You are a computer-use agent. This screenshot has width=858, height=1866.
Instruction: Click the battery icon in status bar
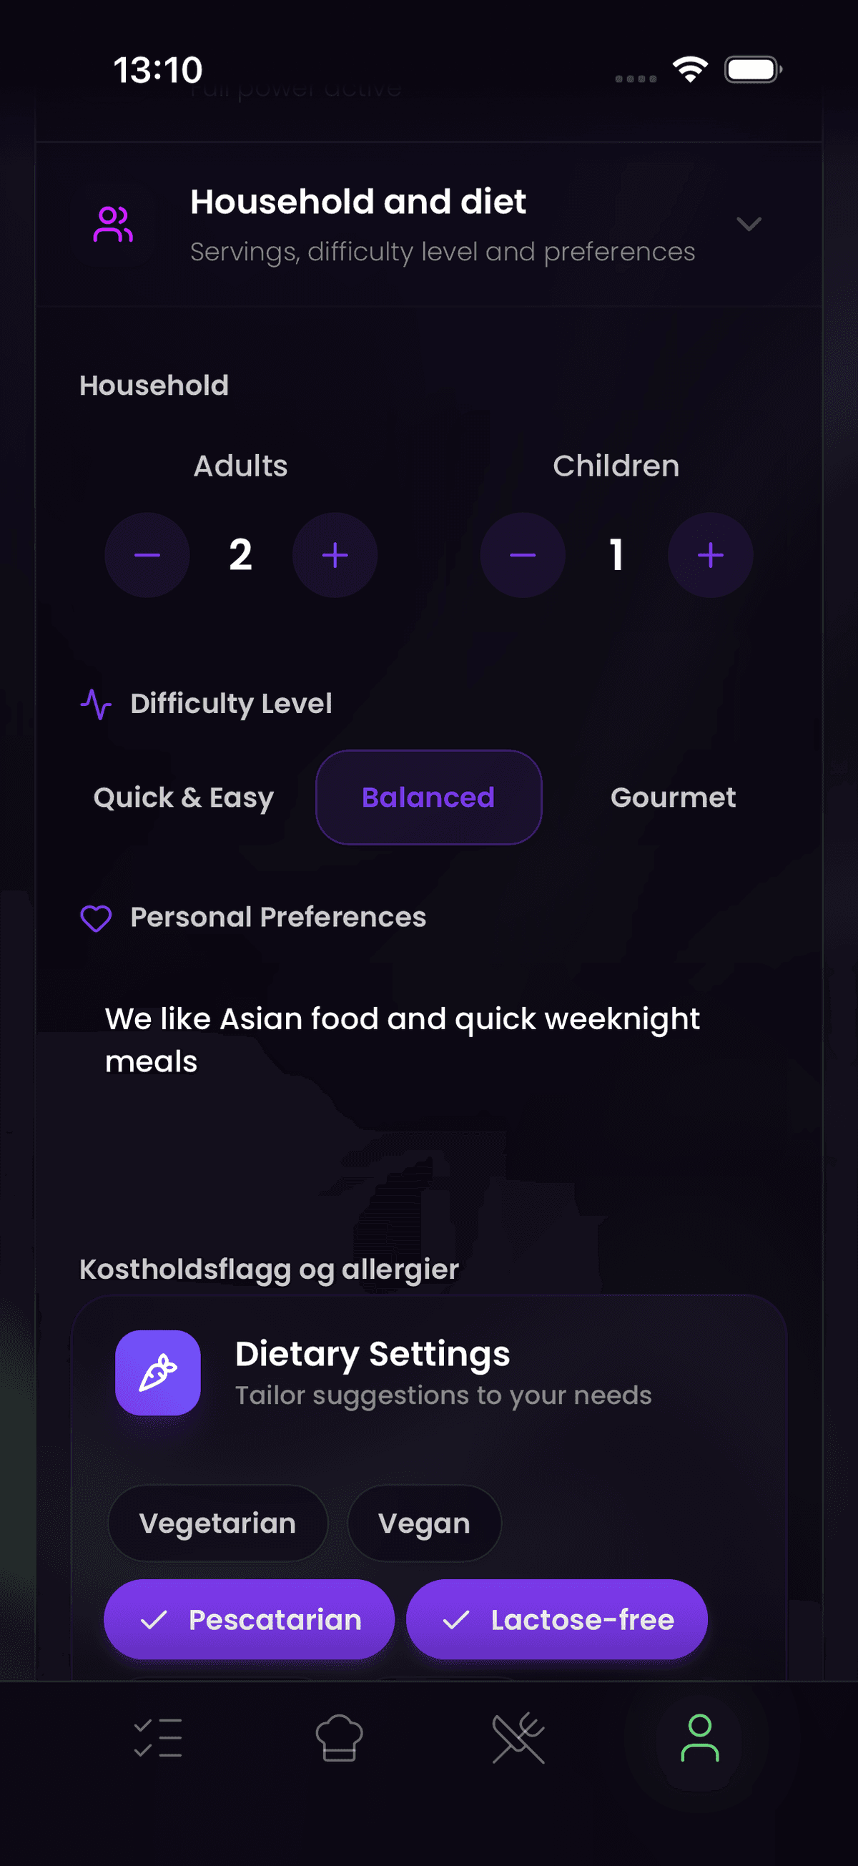[753, 70]
